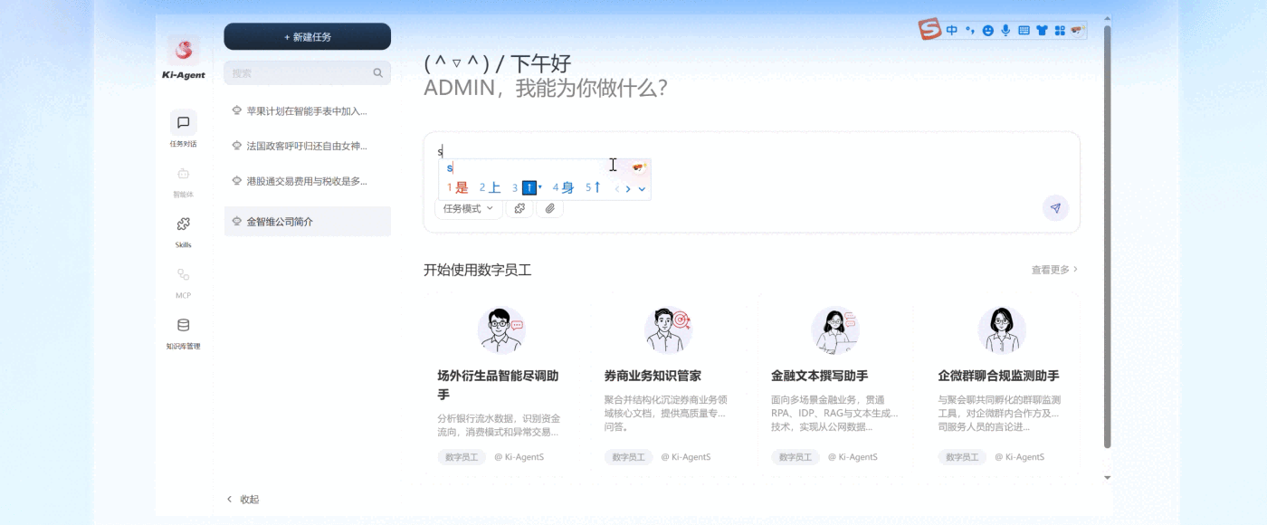1267x525 pixels.
Task: Click the puzzle-piece skills icon below input
Action: 519,208
